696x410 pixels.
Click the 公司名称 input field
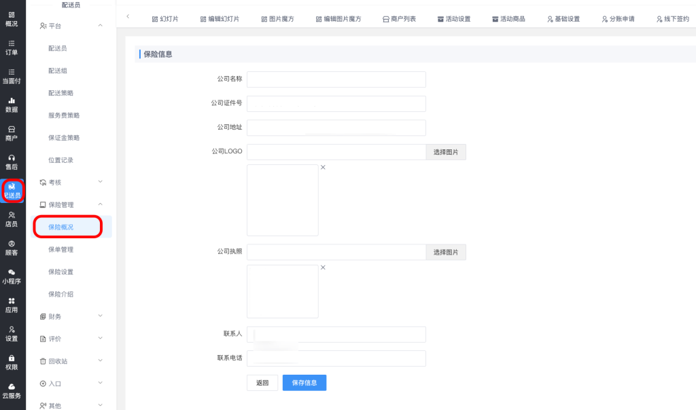click(336, 79)
